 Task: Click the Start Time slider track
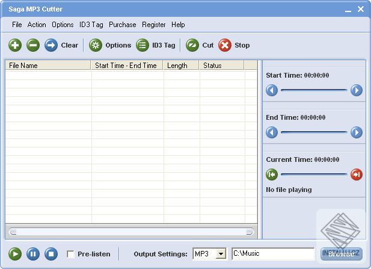[314, 90]
